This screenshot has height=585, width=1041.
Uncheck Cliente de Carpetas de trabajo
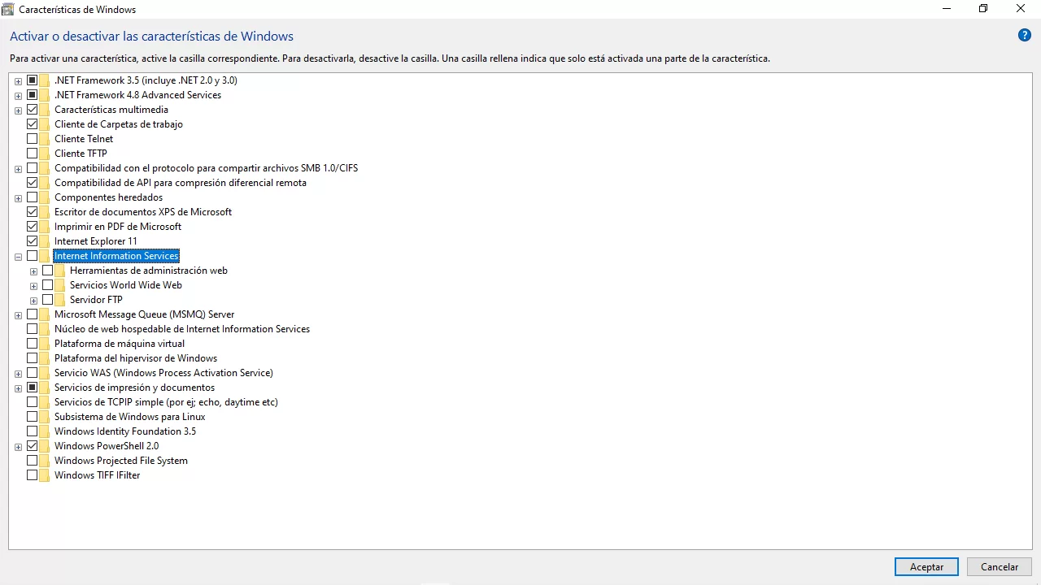pos(33,124)
